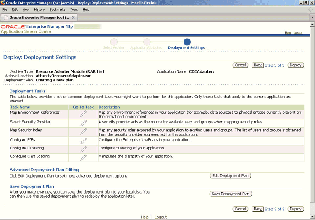
Task: Open the Help menu in menu bar
Action: coord(86,10)
